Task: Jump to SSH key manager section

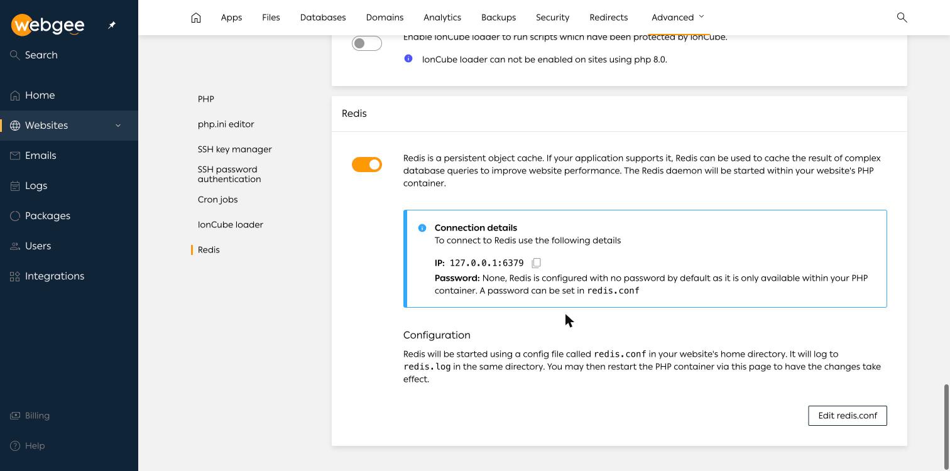Action: point(234,149)
